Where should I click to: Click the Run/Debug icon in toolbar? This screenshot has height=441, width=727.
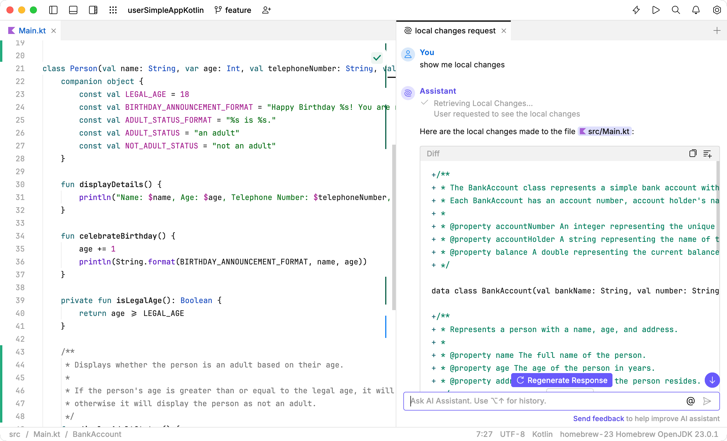point(656,10)
